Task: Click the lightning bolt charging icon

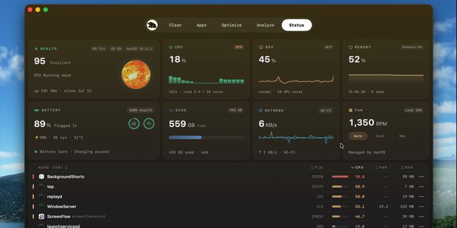Action: (37, 137)
